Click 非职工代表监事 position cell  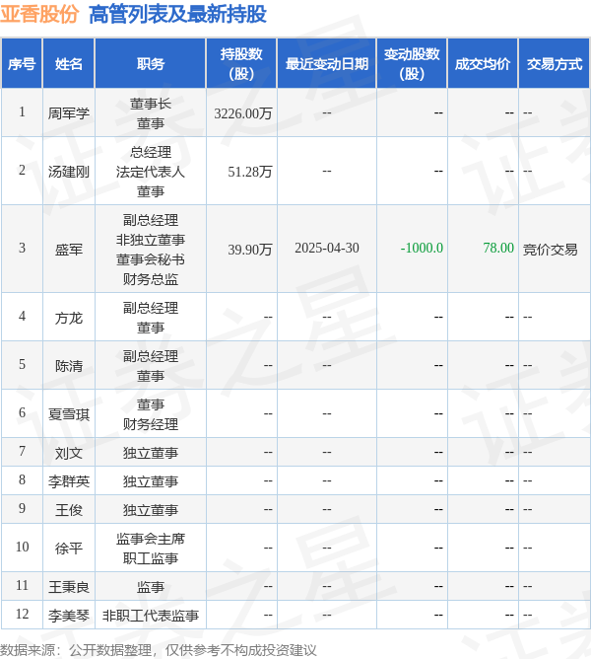point(151,616)
